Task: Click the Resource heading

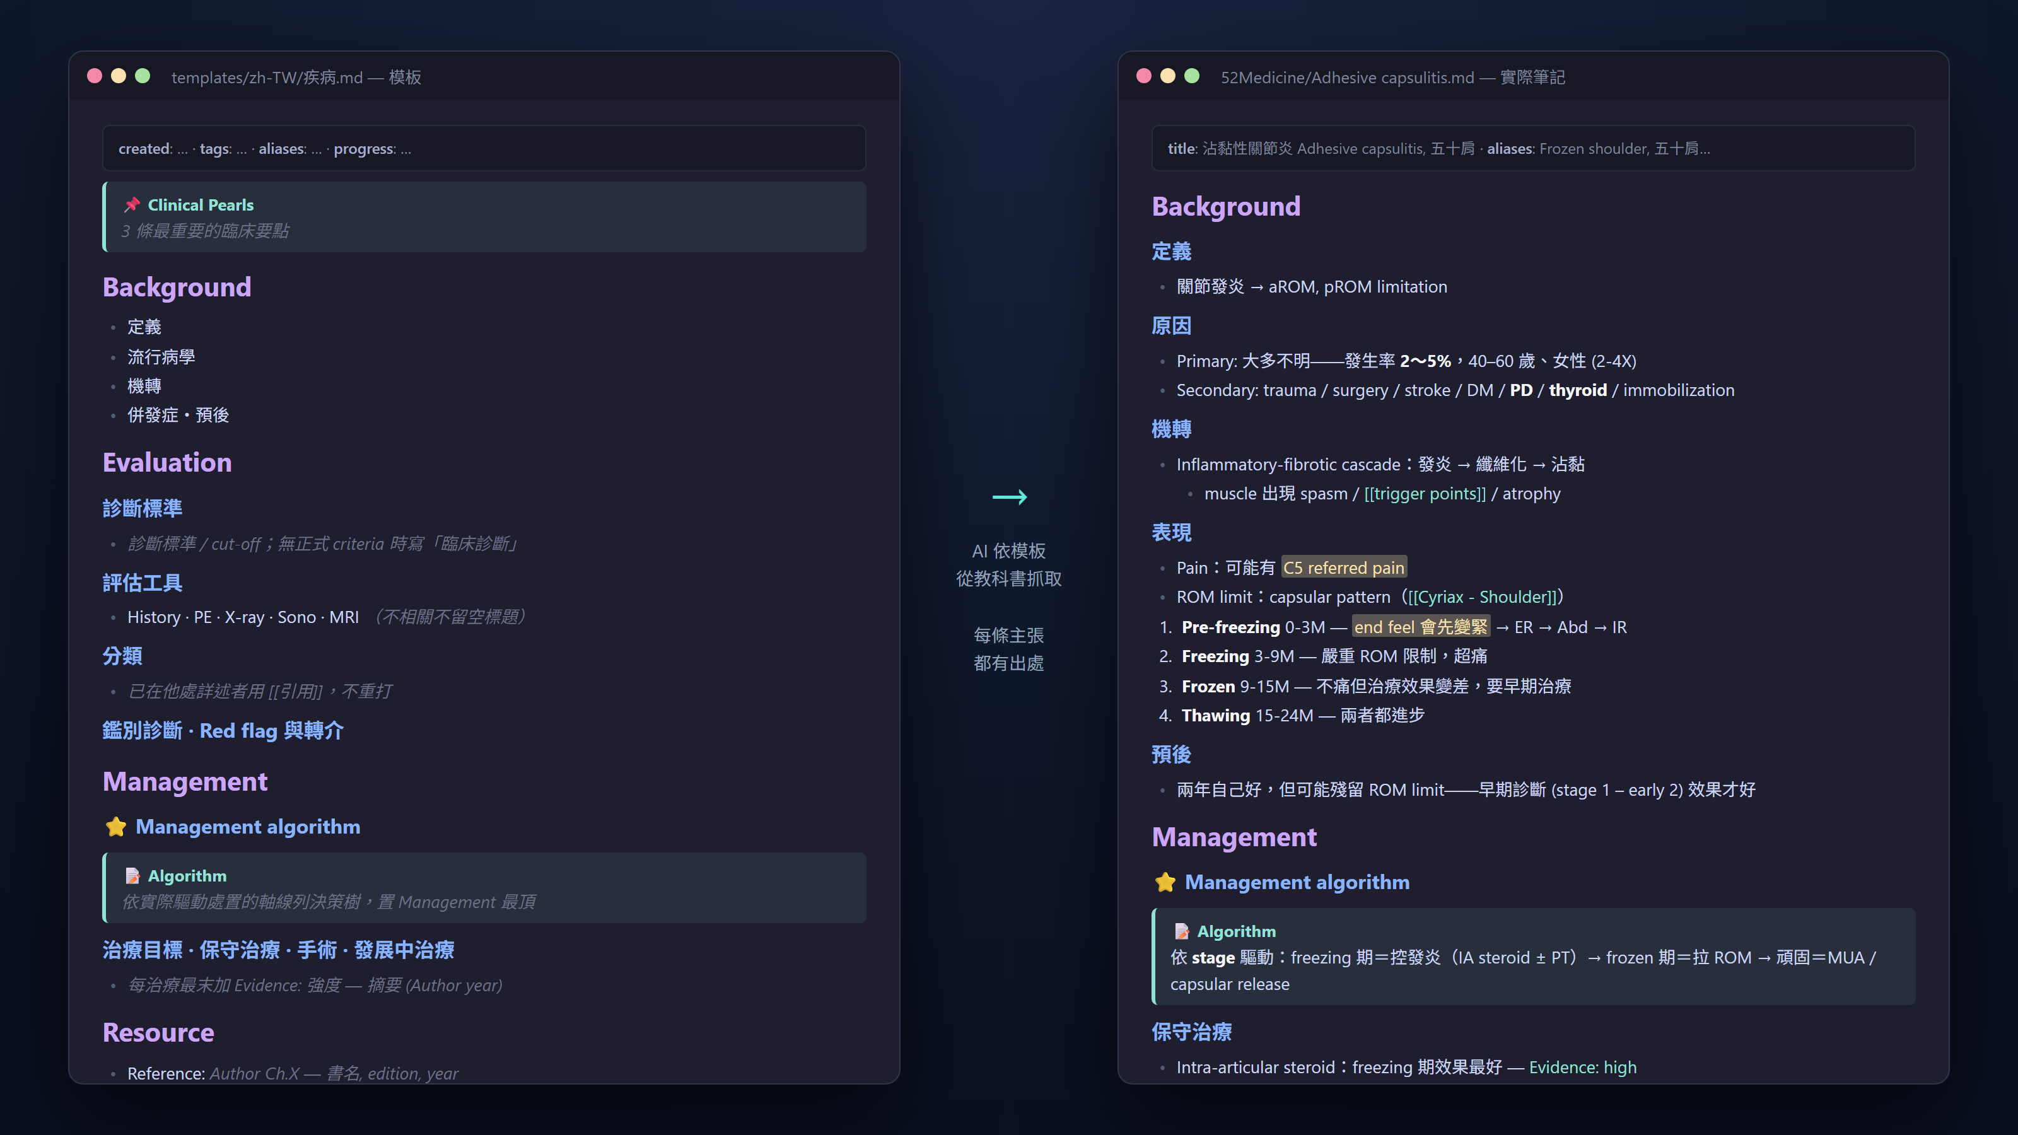Action: tap(158, 1032)
